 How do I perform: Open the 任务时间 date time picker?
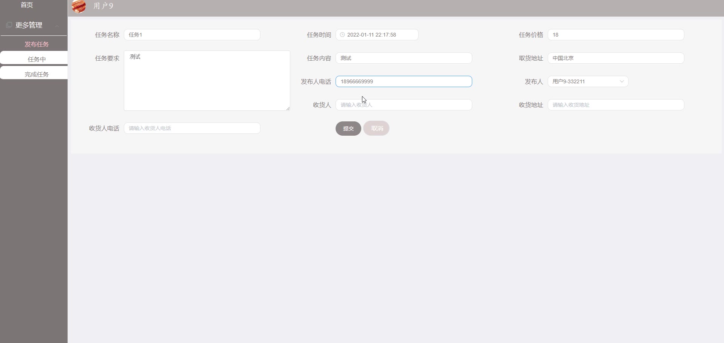click(x=377, y=35)
